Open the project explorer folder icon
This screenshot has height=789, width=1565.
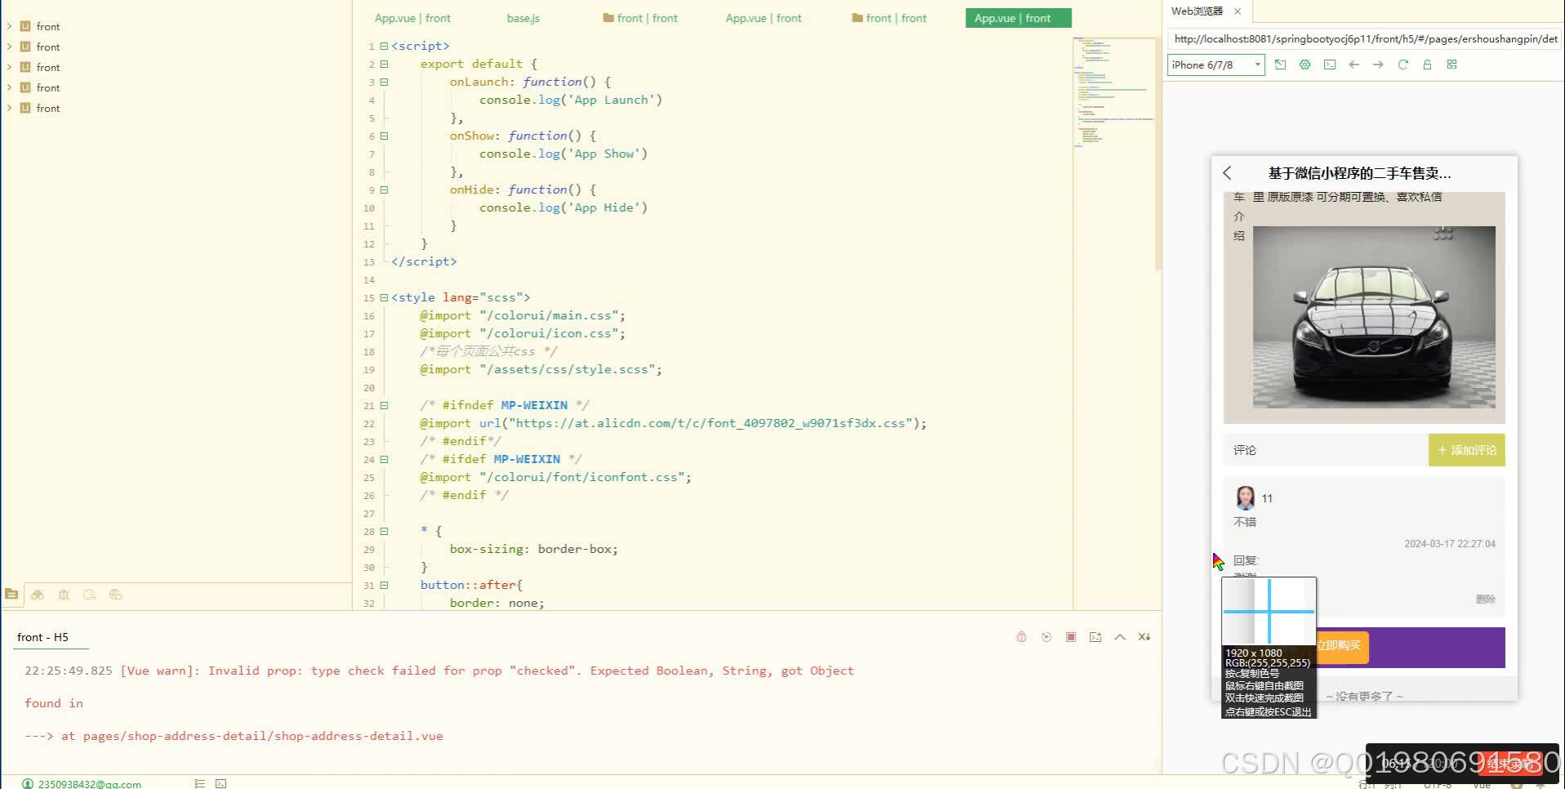(11, 595)
